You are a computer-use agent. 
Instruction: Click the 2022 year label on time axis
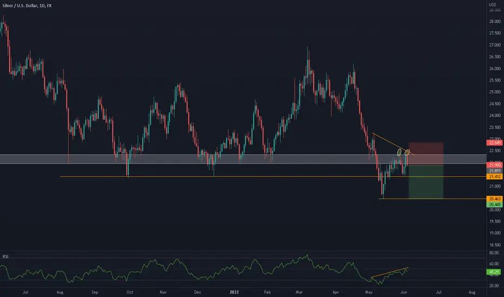tap(234, 292)
